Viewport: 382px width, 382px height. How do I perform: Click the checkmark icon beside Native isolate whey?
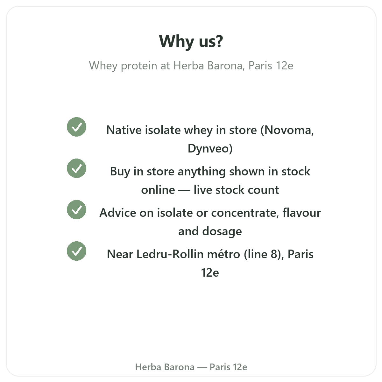coord(77,127)
